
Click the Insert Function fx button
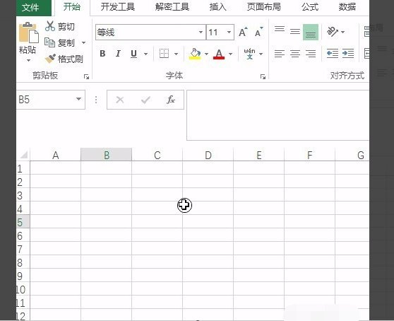point(171,100)
